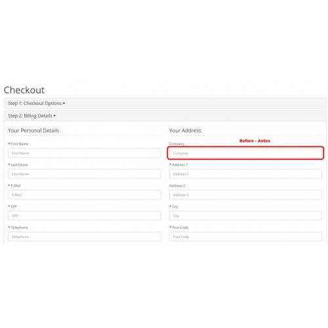Click the Your Personal Details heading
The width and height of the screenshot is (328, 328).
pyautogui.click(x=33, y=131)
